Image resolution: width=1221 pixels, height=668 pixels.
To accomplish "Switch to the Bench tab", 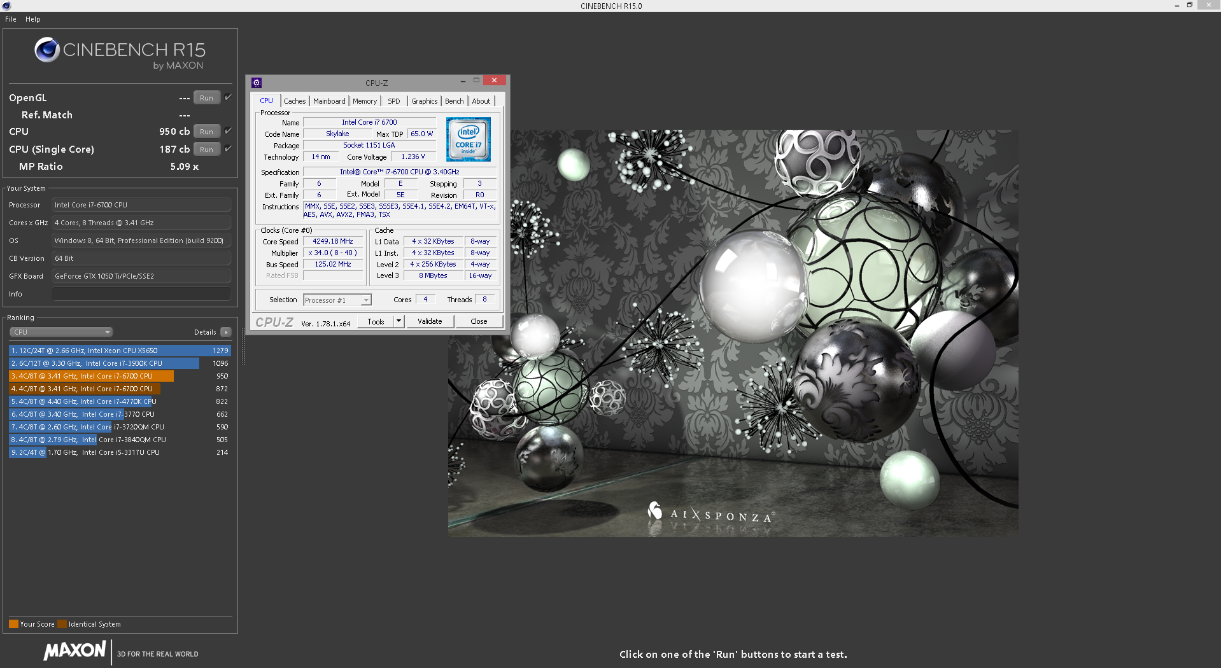I will pos(455,101).
